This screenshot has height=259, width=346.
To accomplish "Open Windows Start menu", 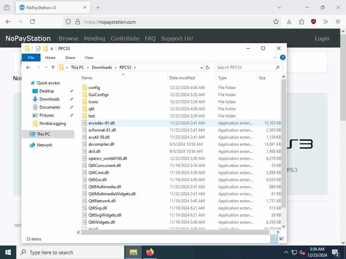I will (x=8, y=252).
